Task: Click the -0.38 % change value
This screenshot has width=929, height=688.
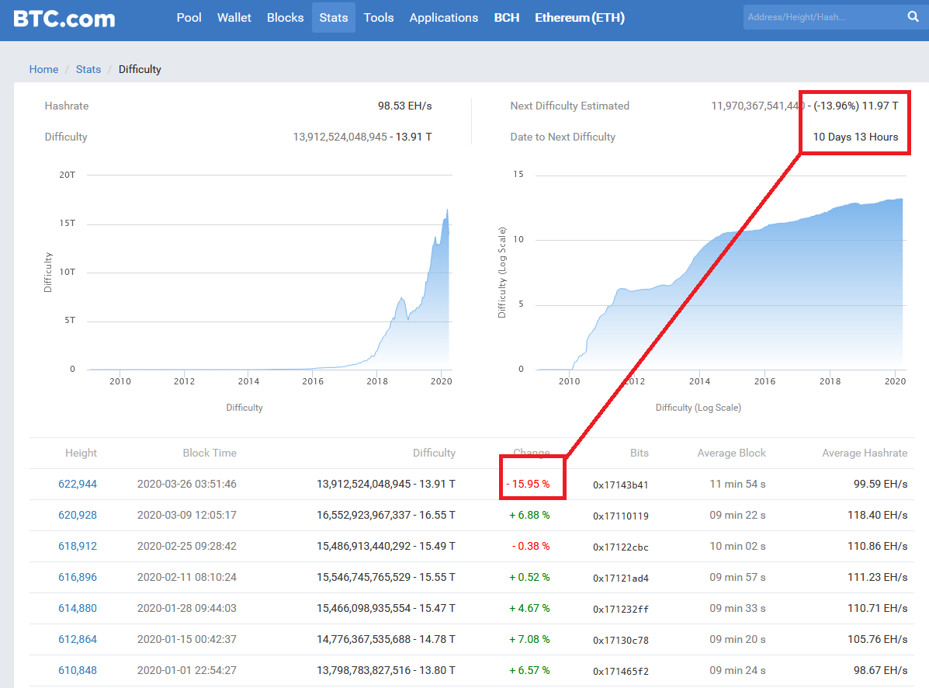Action: (x=531, y=546)
